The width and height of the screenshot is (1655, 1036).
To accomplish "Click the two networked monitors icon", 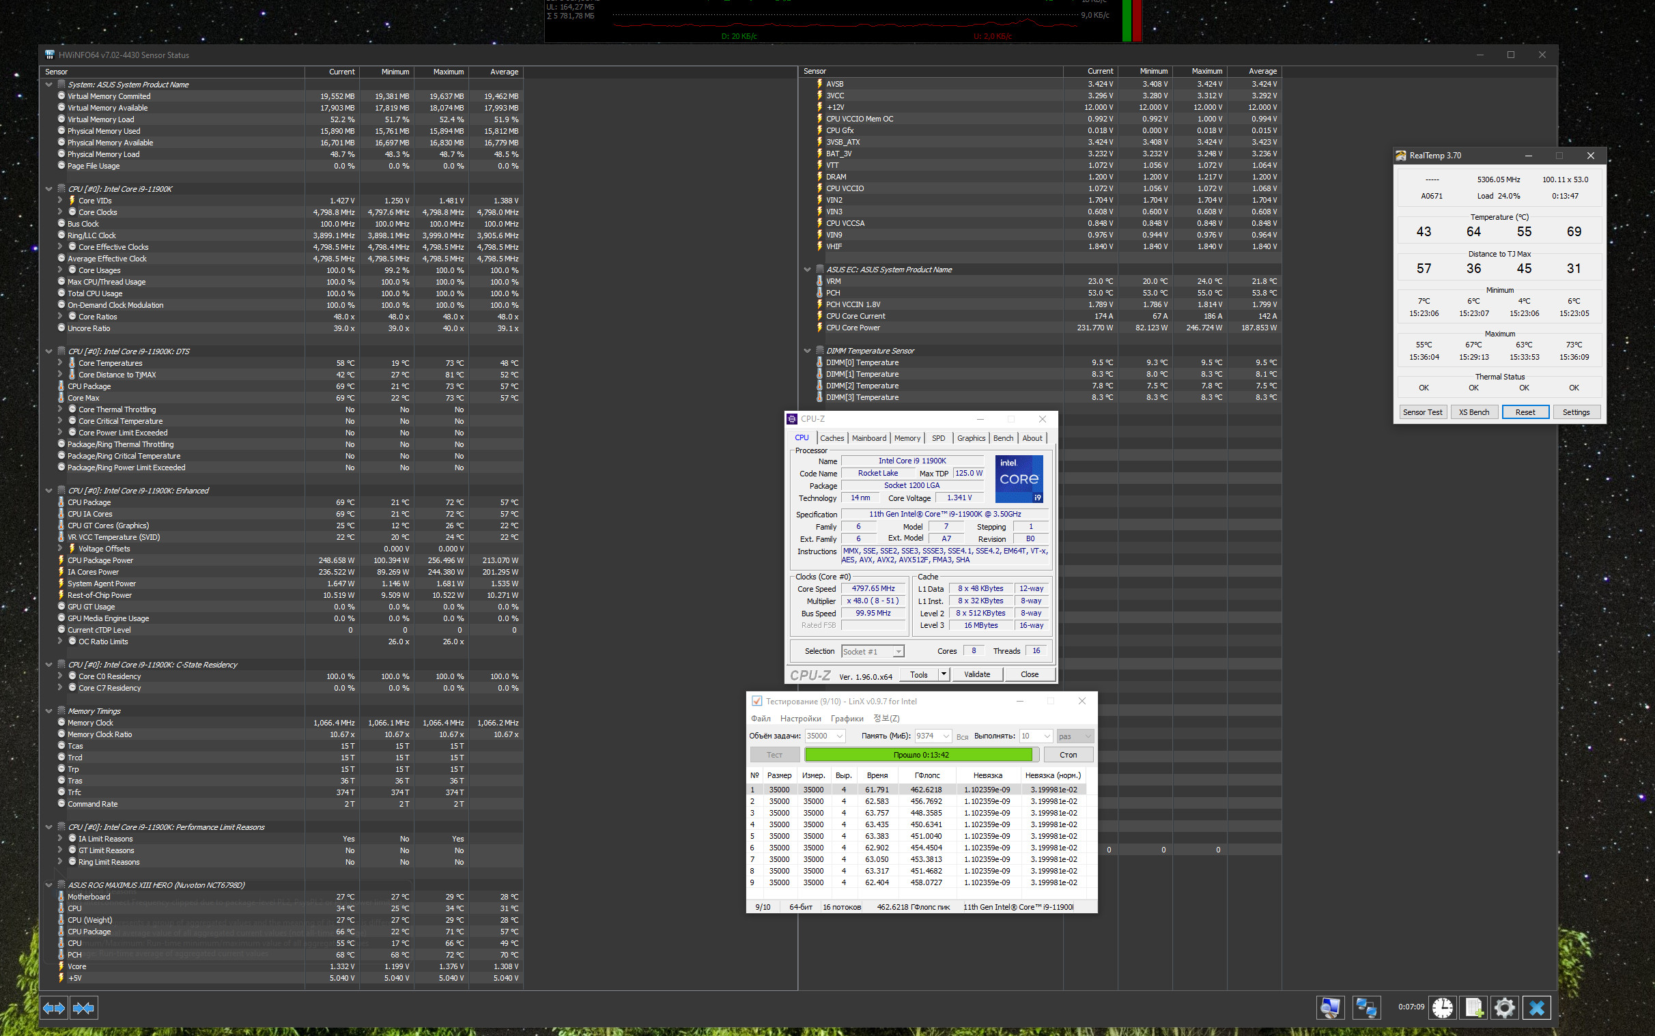I will [x=1365, y=1007].
